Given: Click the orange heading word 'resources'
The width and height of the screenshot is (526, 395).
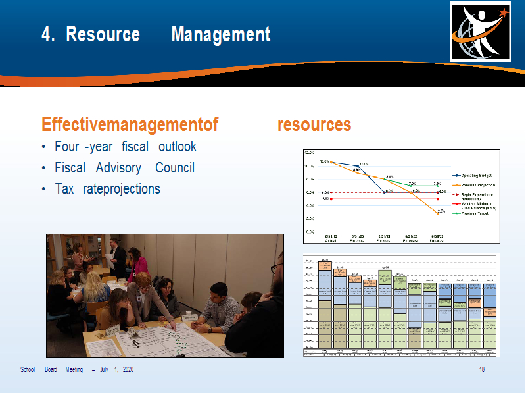Looking at the screenshot, I should coord(314,124).
